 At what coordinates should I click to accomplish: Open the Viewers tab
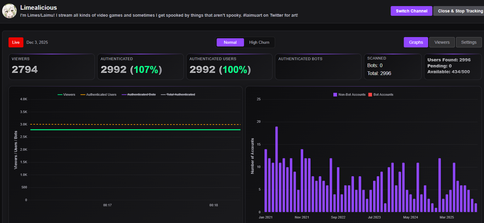(x=442, y=42)
